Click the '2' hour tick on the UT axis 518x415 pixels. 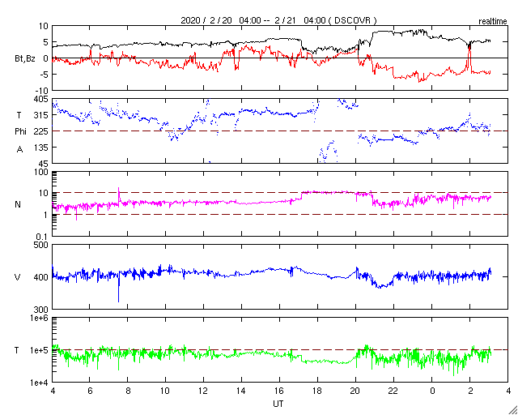point(470,391)
